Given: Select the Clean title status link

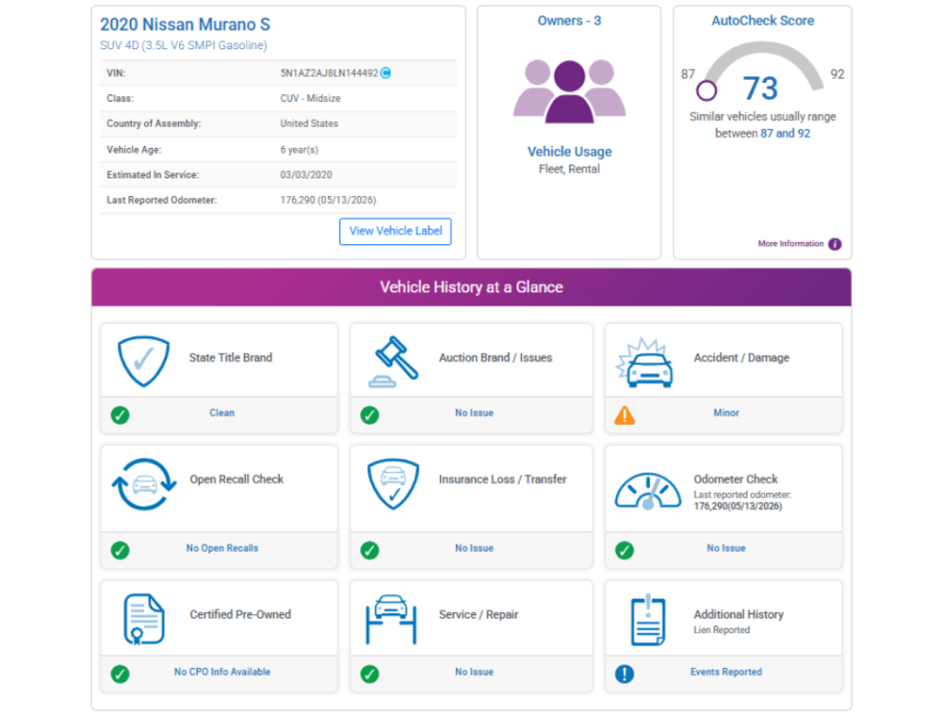Looking at the screenshot, I should point(222,413).
